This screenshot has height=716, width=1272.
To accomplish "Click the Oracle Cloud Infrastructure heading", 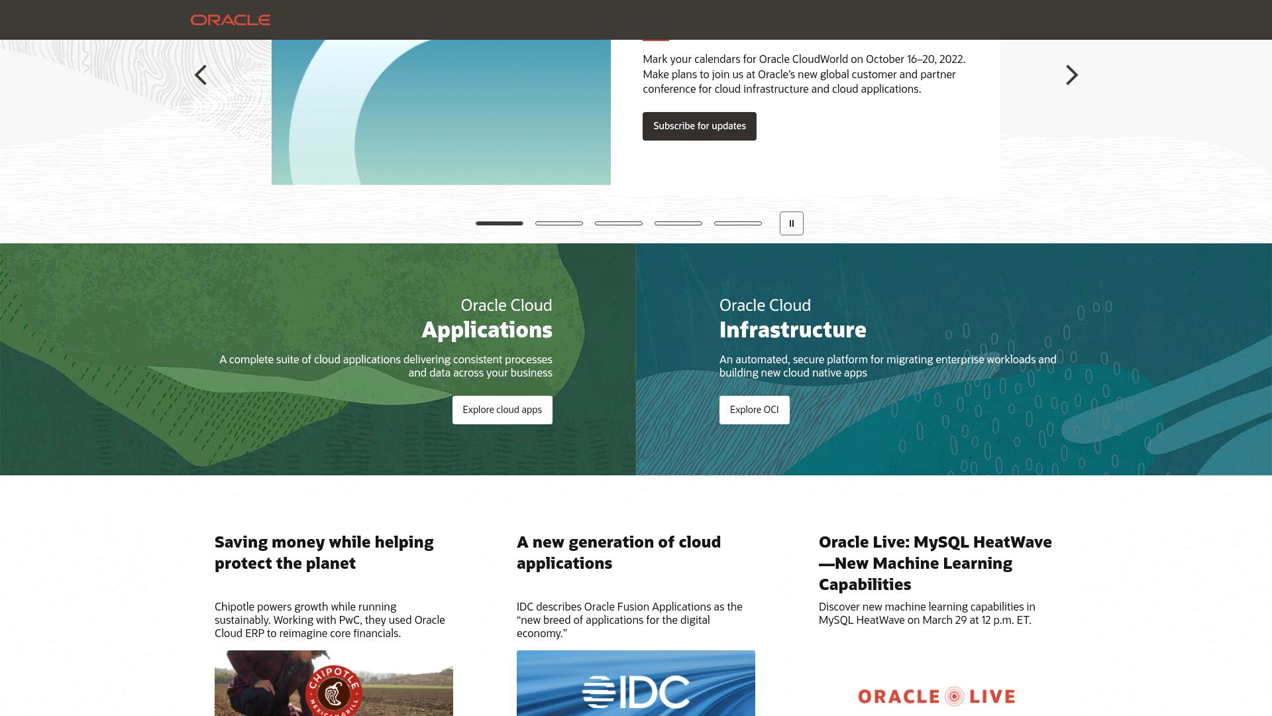I will click(792, 318).
